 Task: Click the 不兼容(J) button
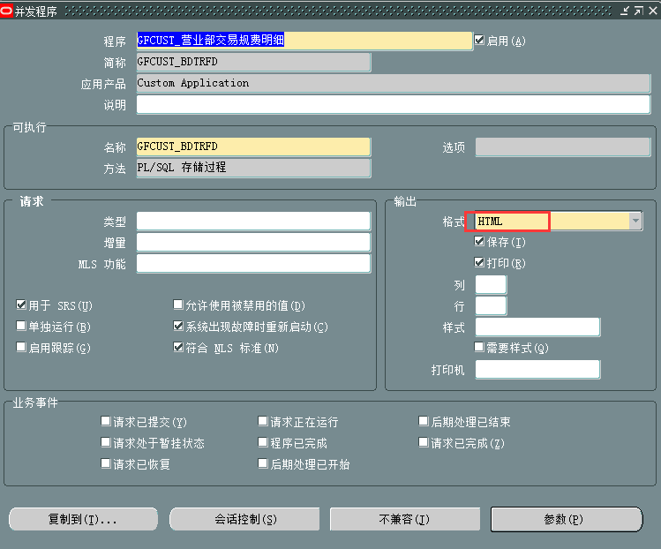coord(405,519)
